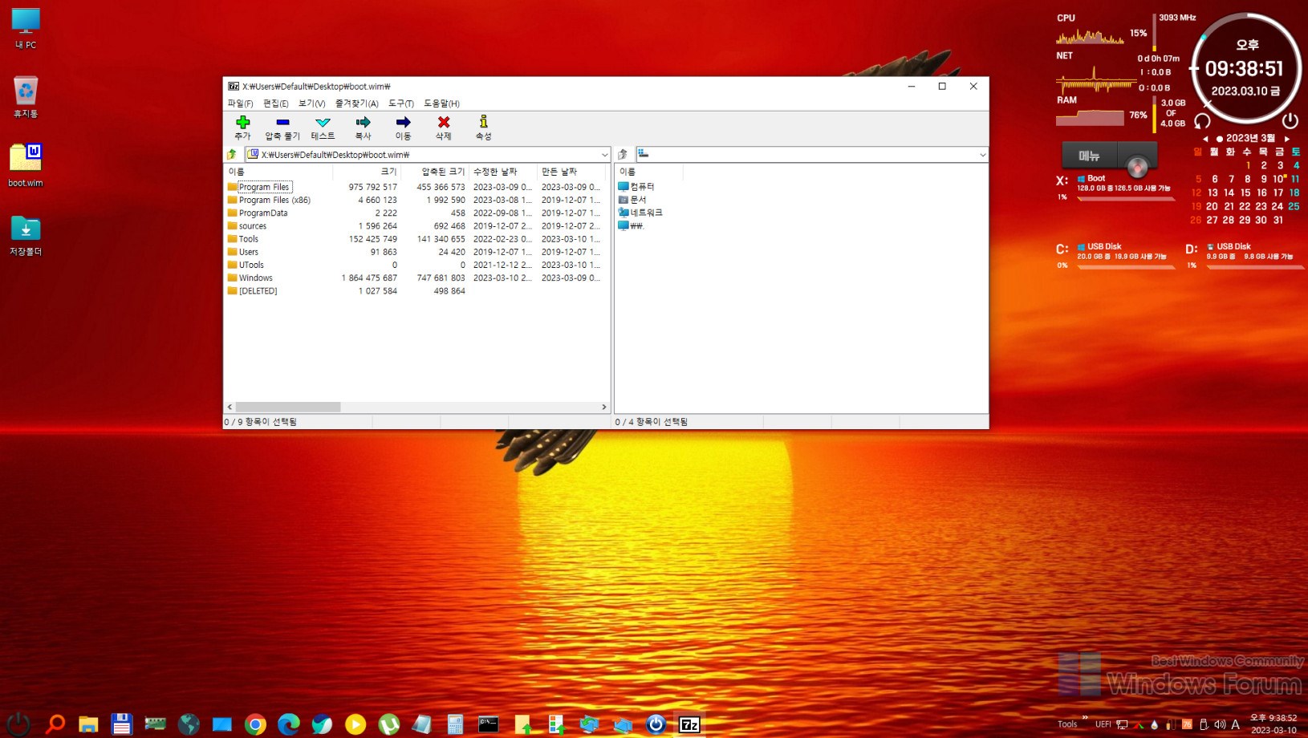The image size is (1308, 738).
Task: Open the 도구(T) menu
Action: click(401, 103)
